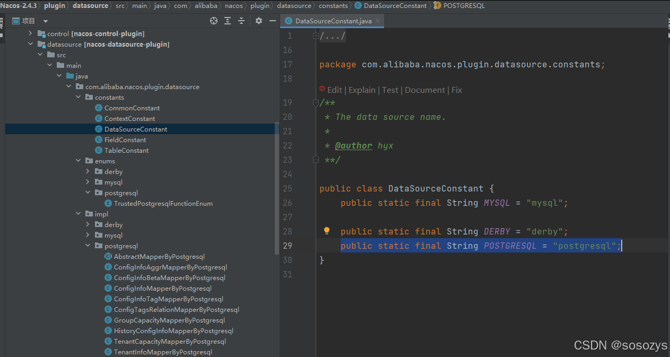Click the POSTGRESQL breadcrumb item
This screenshot has height=357, width=670.
coord(464,5)
